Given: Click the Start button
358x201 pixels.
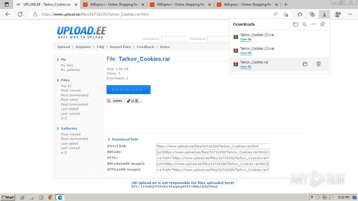Looking at the screenshot, I should 8,197.
